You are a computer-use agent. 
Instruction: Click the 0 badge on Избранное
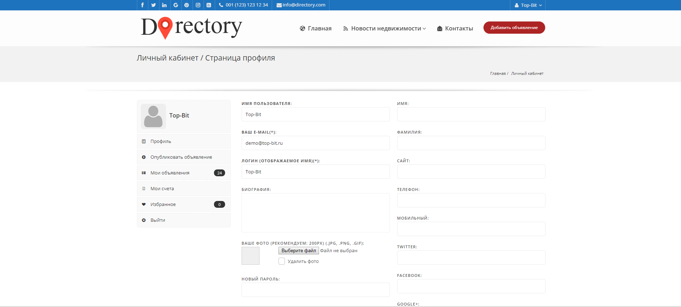click(219, 205)
